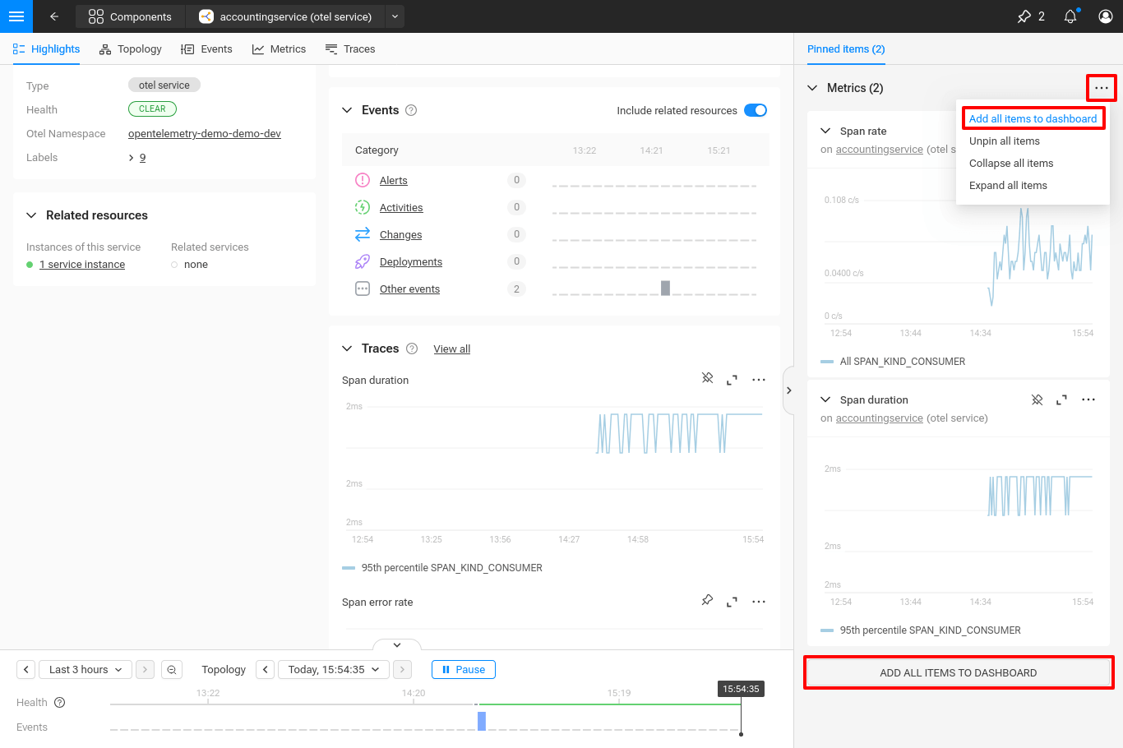
Task: Open the hamburger navigation menu
Action: point(16,16)
